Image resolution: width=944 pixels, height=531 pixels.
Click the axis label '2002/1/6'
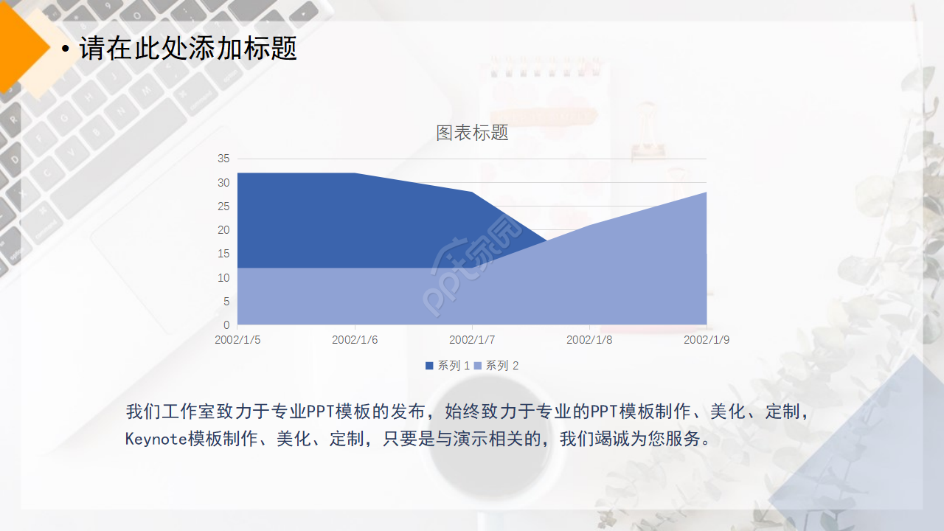click(x=355, y=340)
